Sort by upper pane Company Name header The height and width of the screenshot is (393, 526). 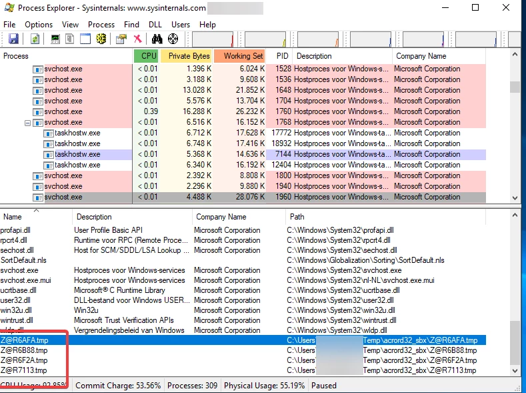point(439,56)
